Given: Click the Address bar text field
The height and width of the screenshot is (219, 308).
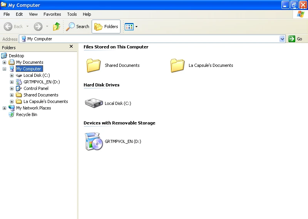Looking at the screenshot, I should pyautogui.click(x=152, y=39).
